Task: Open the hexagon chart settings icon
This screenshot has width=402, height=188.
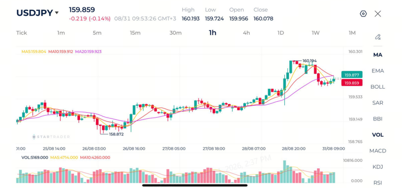Action: pos(363,14)
